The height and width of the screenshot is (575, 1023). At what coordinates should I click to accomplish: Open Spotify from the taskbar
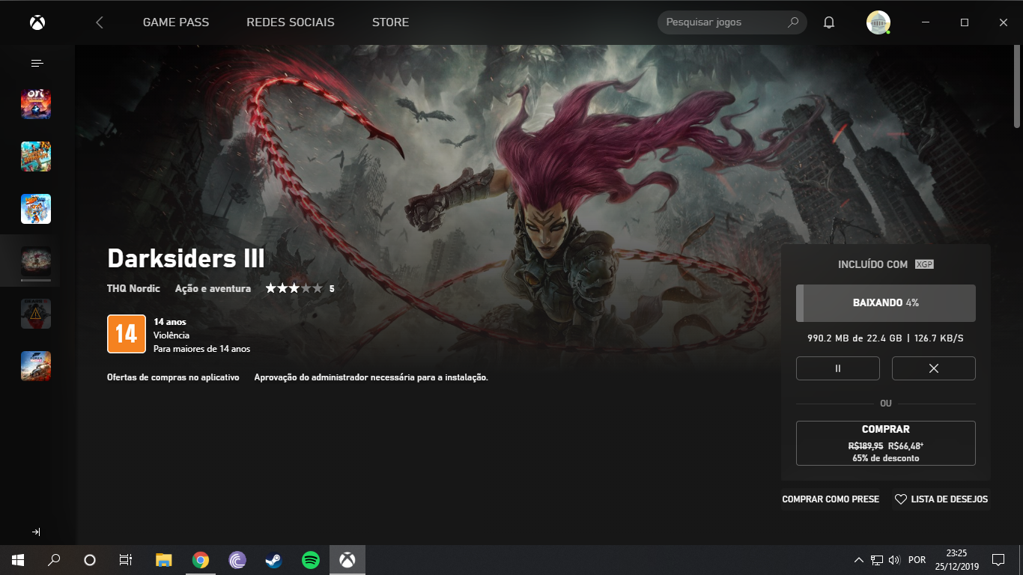pyautogui.click(x=310, y=560)
